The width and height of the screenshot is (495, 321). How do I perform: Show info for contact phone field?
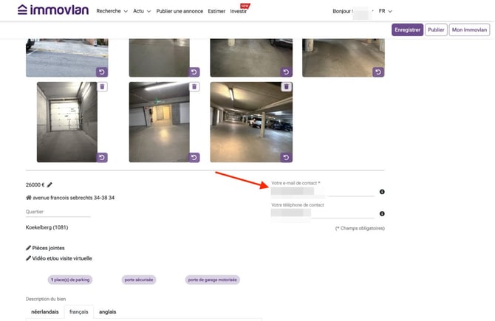point(382,214)
